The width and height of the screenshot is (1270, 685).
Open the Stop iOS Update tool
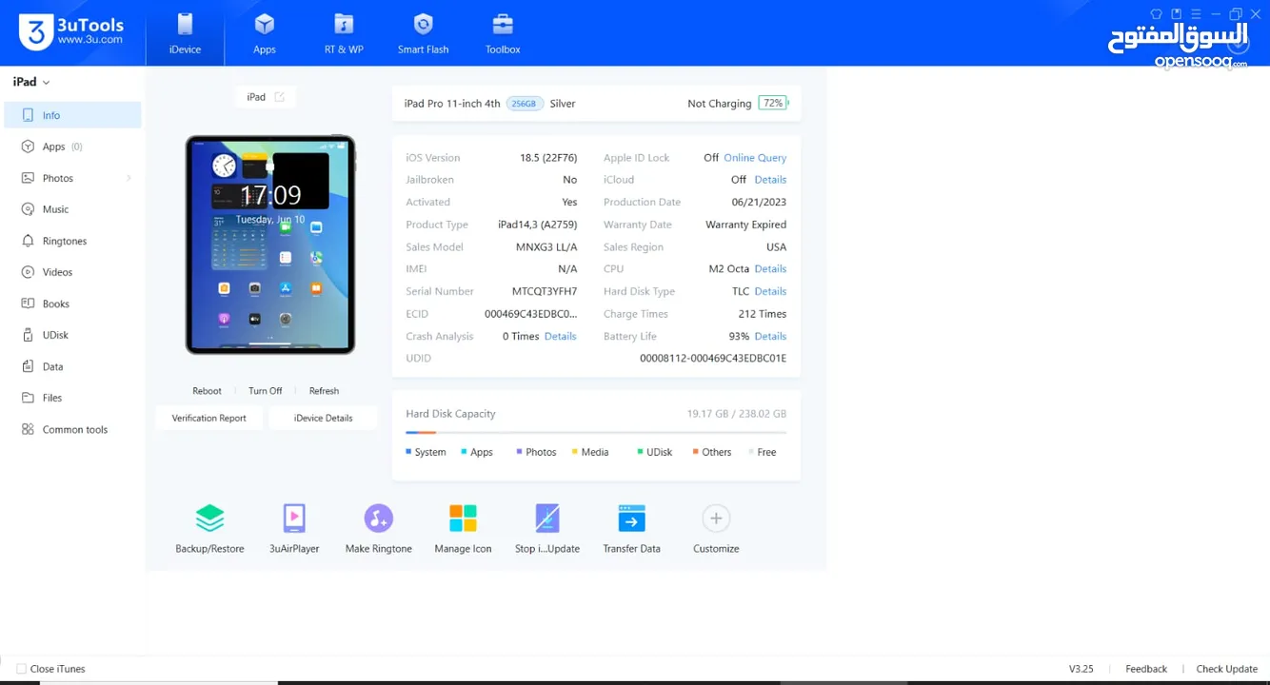[x=547, y=529]
